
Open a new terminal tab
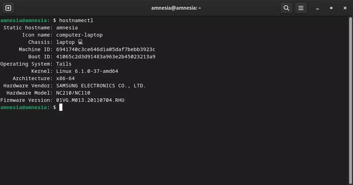(8, 8)
